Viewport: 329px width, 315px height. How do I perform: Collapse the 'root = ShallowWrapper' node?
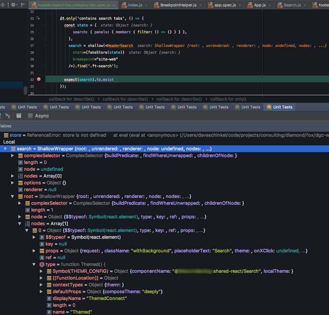click(x=13, y=196)
